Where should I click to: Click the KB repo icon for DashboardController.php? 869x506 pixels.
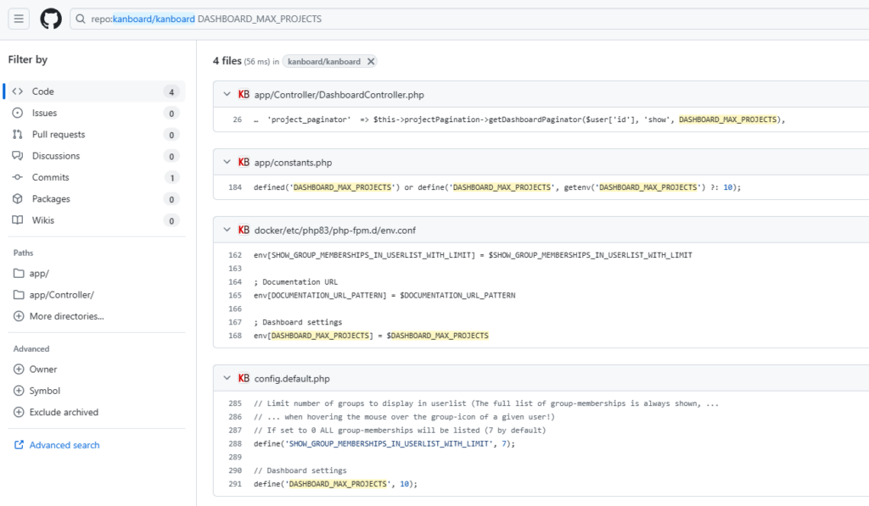(x=244, y=95)
